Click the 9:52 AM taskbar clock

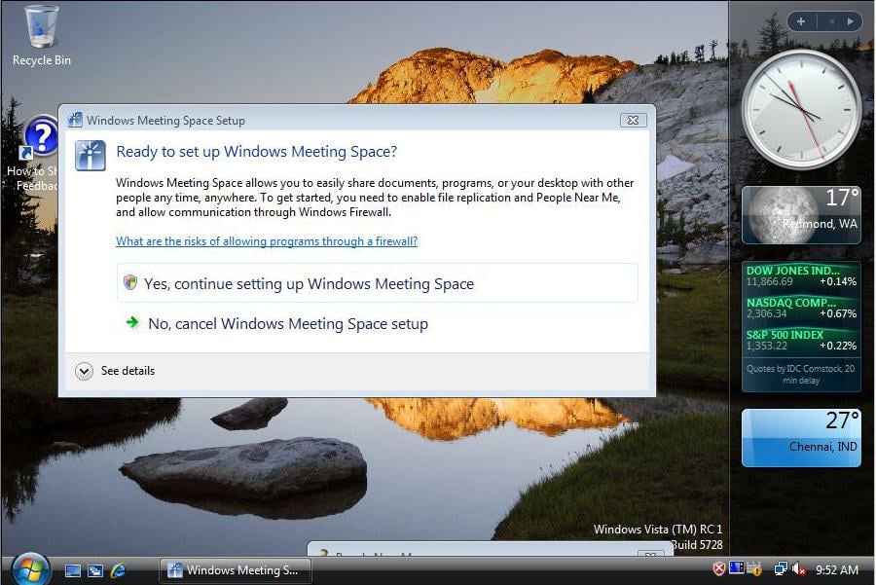[x=837, y=570]
